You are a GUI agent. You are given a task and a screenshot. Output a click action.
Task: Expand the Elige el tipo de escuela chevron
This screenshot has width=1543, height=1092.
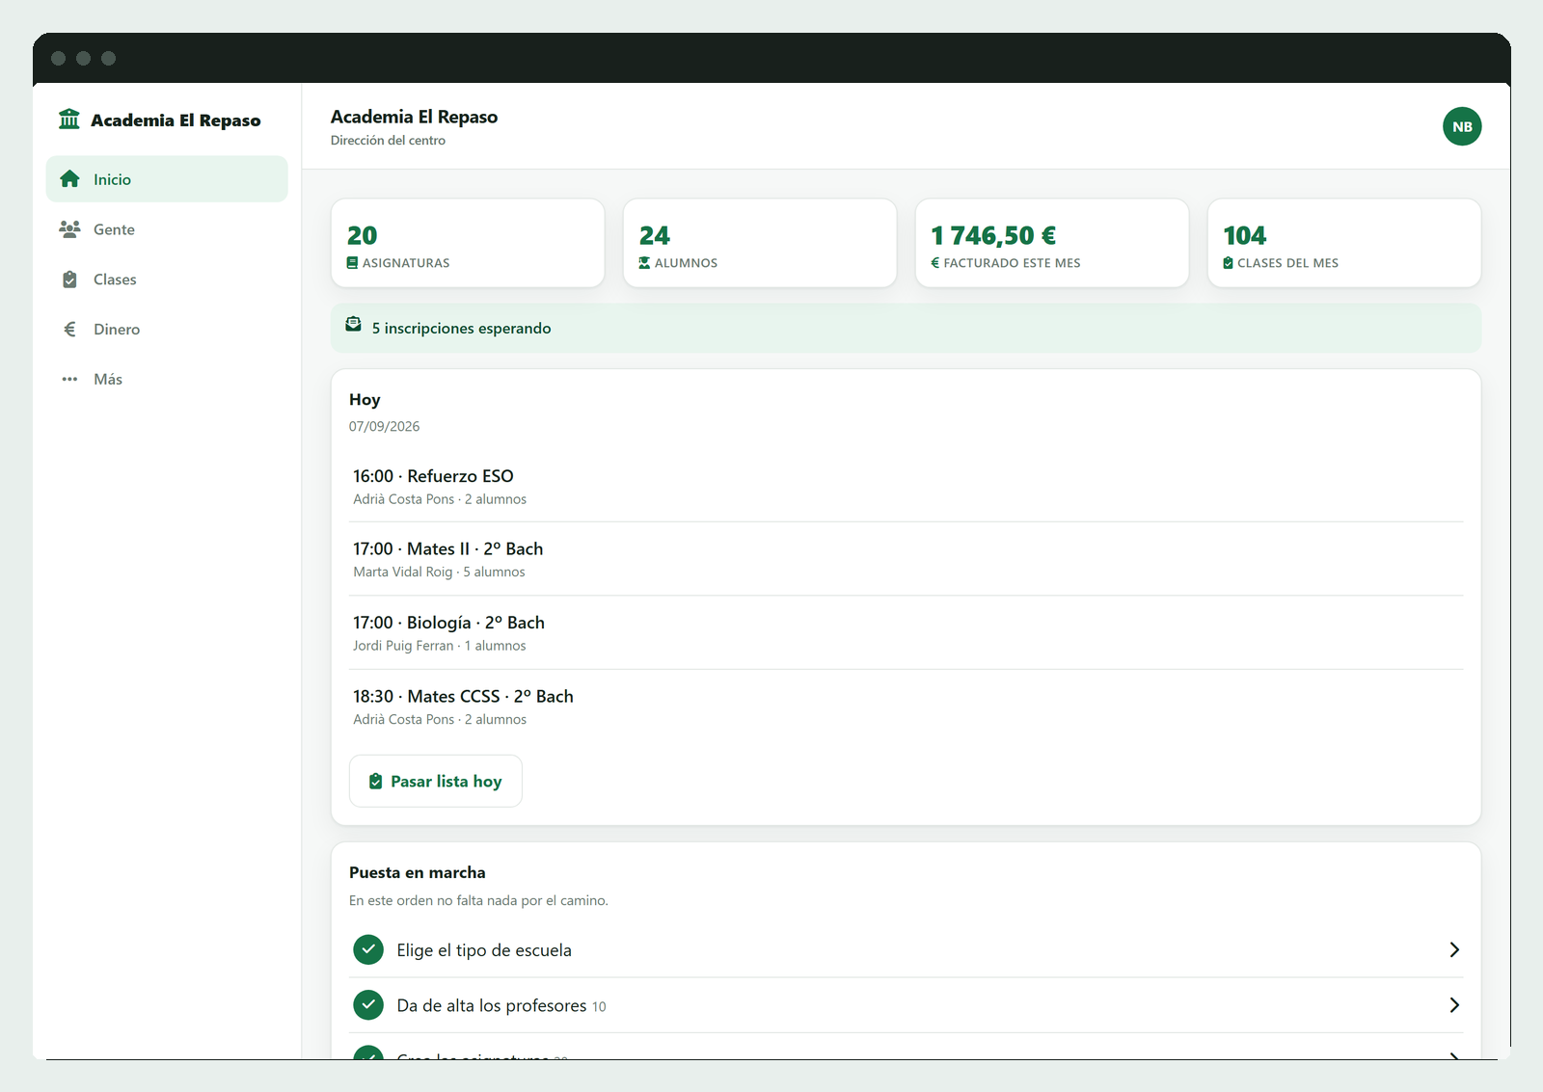click(x=1454, y=950)
